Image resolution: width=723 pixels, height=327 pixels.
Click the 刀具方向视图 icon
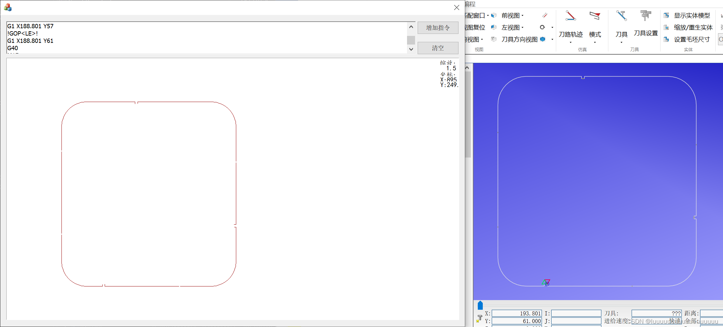pos(494,39)
